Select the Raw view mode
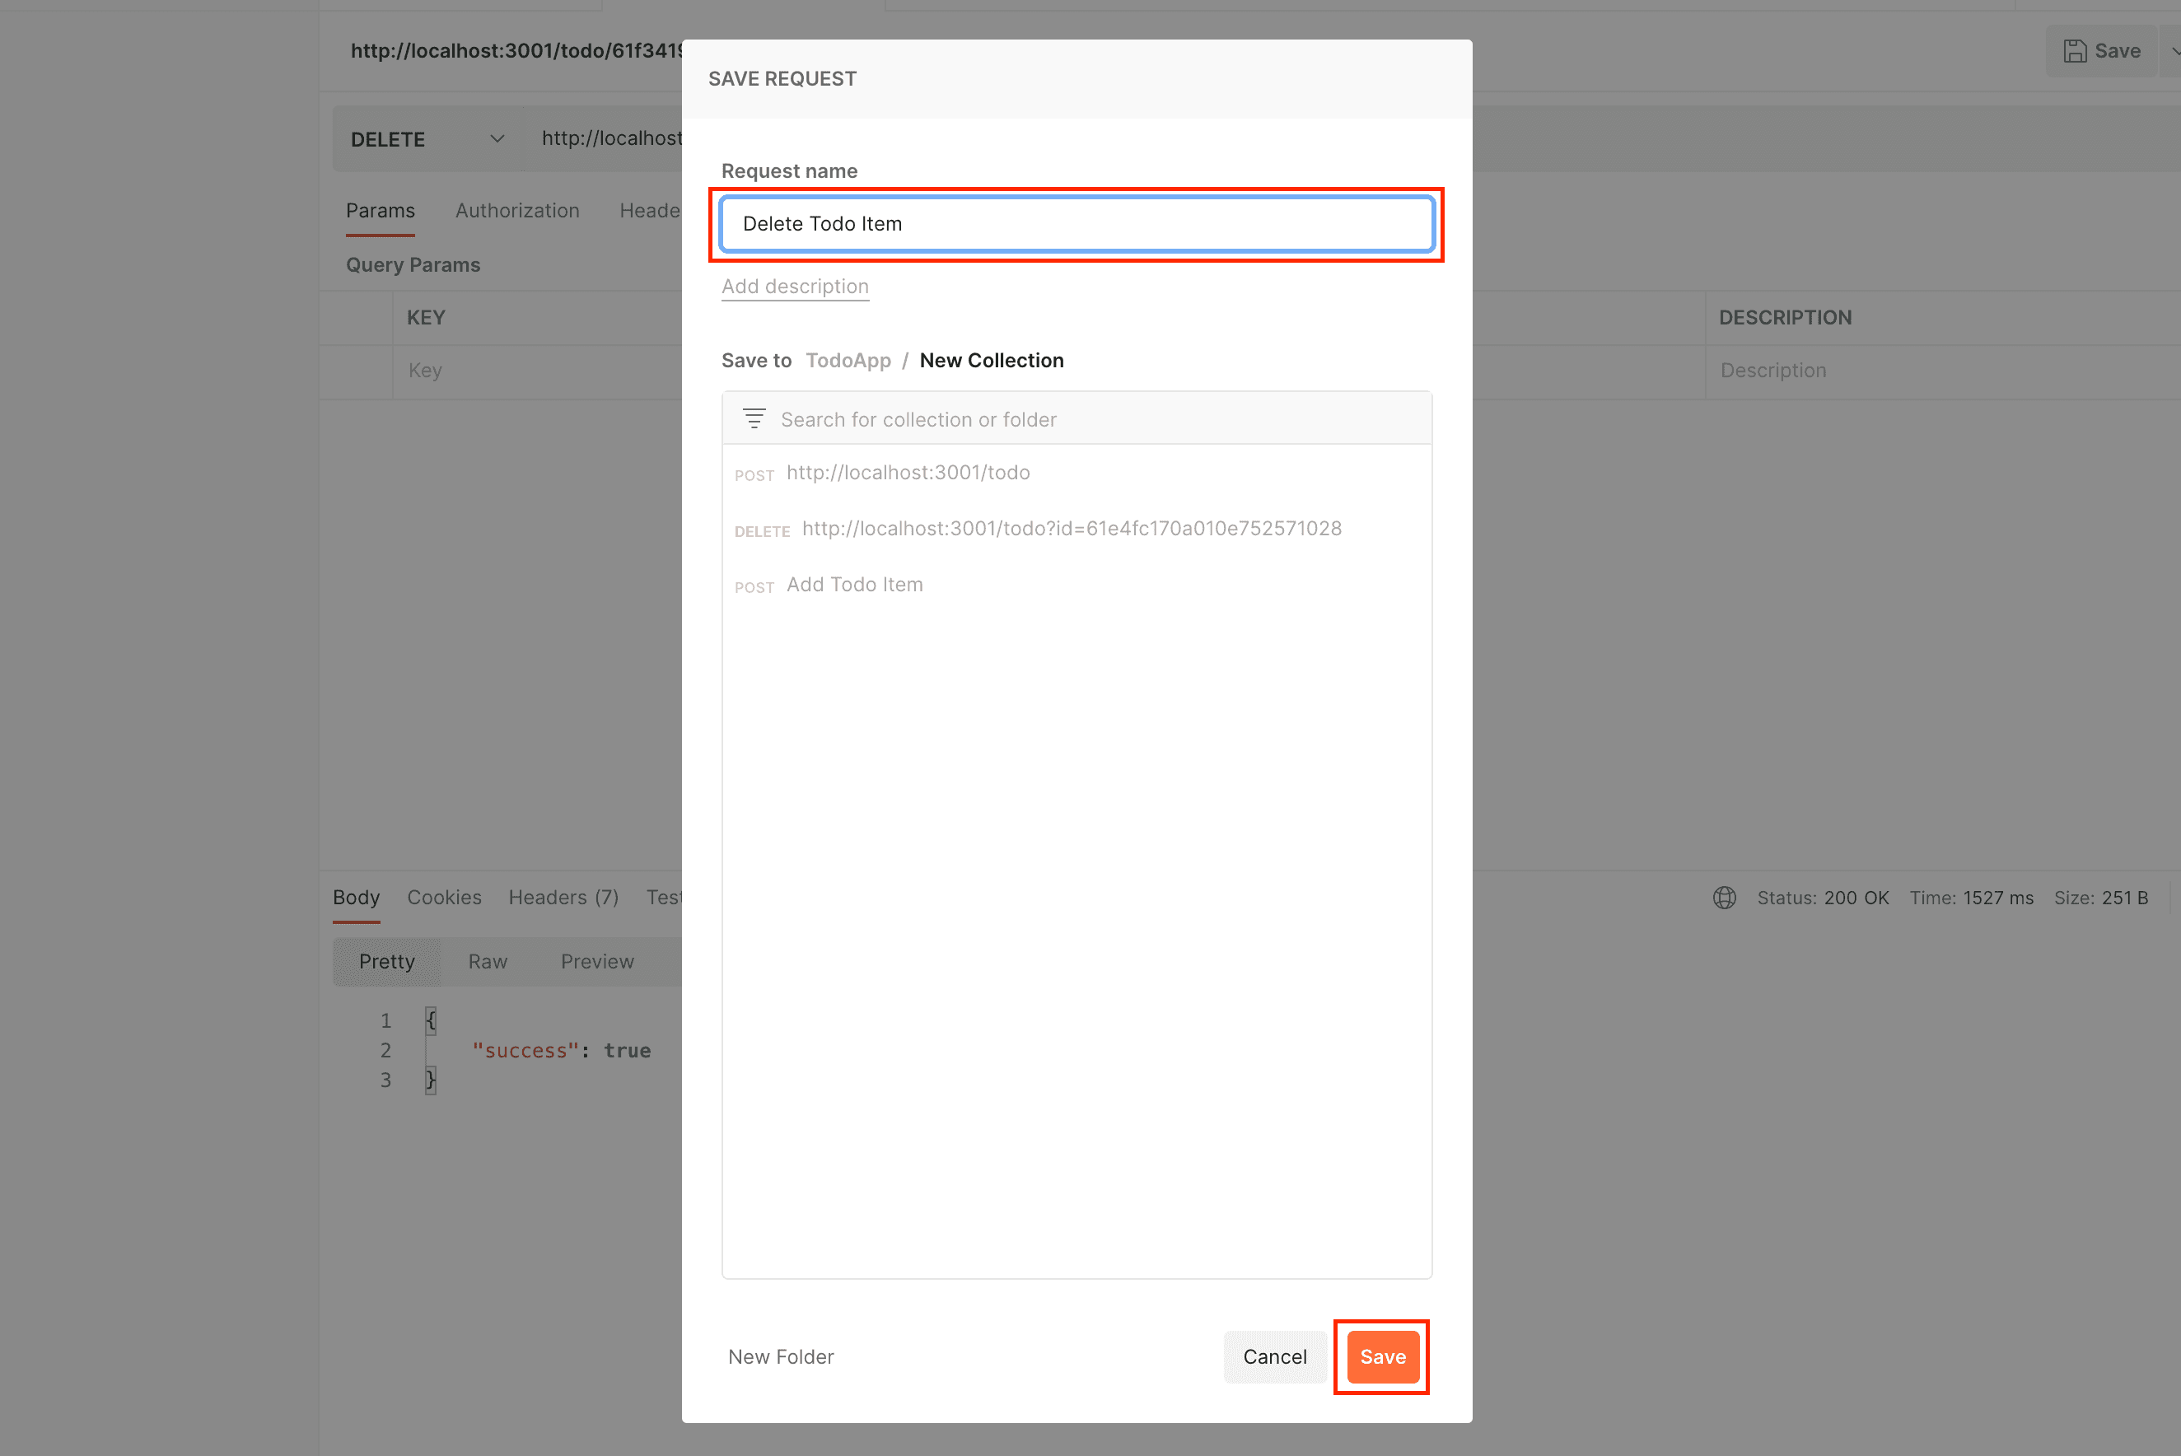The image size is (2181, 1456). (x=488, y=962)
